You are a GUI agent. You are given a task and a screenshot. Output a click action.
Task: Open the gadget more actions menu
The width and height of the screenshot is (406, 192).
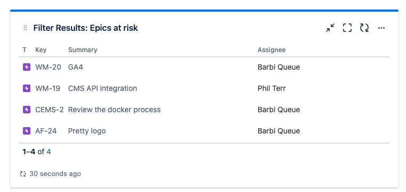(x=381, y=28)
